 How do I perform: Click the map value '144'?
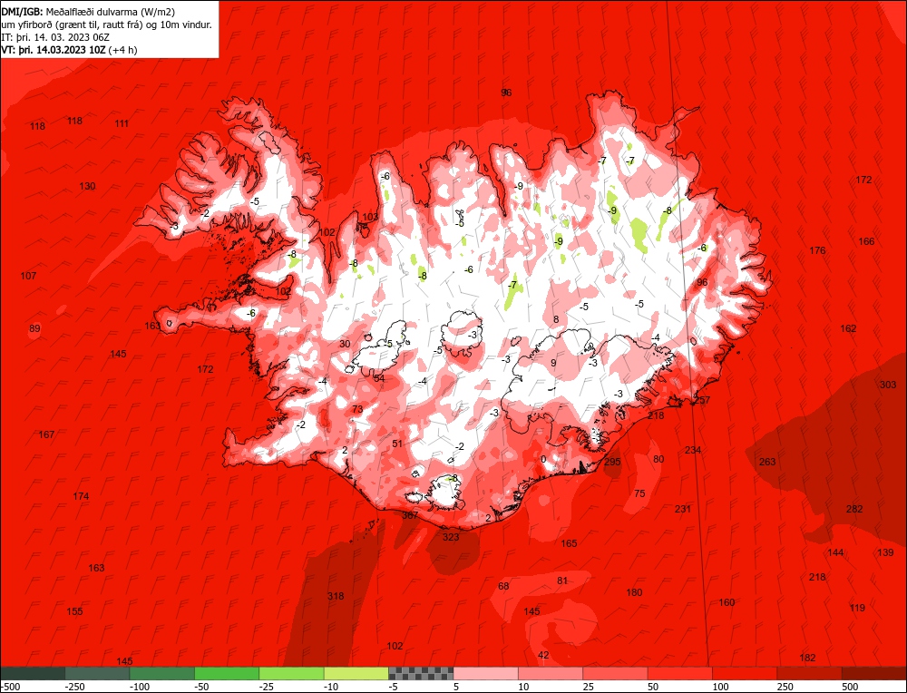[x=835, y=552]
